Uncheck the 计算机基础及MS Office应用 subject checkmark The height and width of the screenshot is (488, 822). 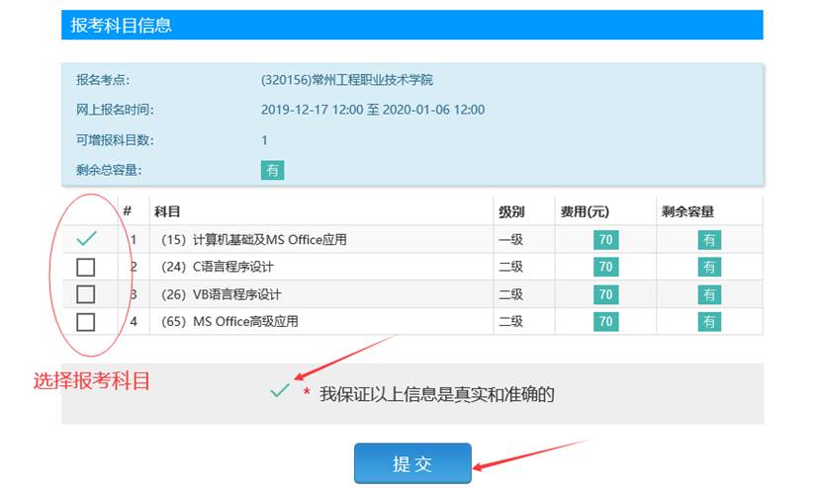86,239
